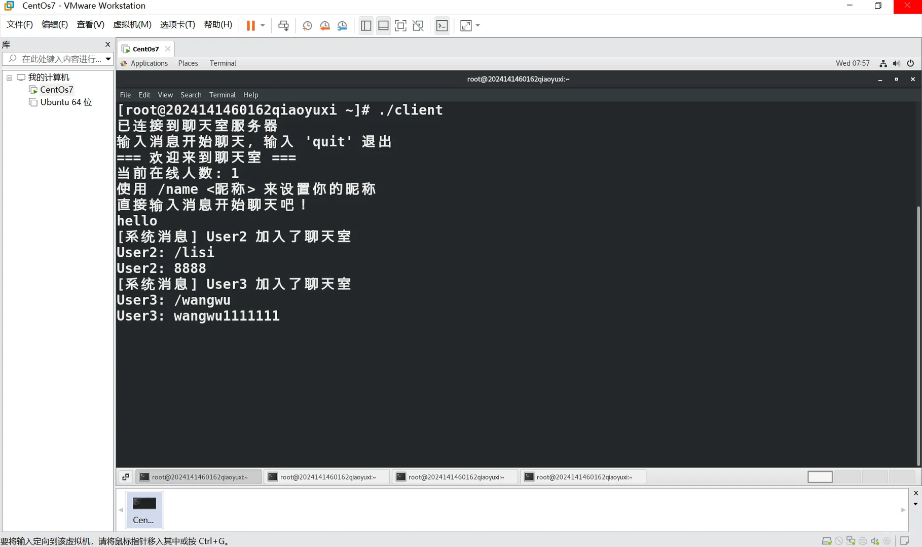Open the 虚拟机(M) menu
This screenshot has width=922, height=547.
(132, 25)
